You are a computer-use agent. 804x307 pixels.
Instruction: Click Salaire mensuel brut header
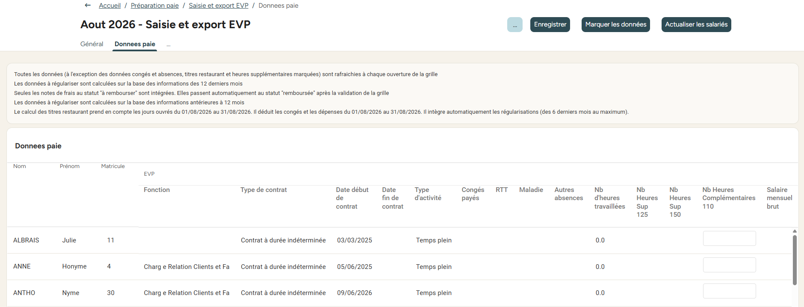pos(779,198)
